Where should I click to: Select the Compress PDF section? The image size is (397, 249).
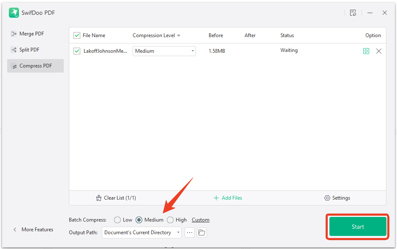point(35,66)
